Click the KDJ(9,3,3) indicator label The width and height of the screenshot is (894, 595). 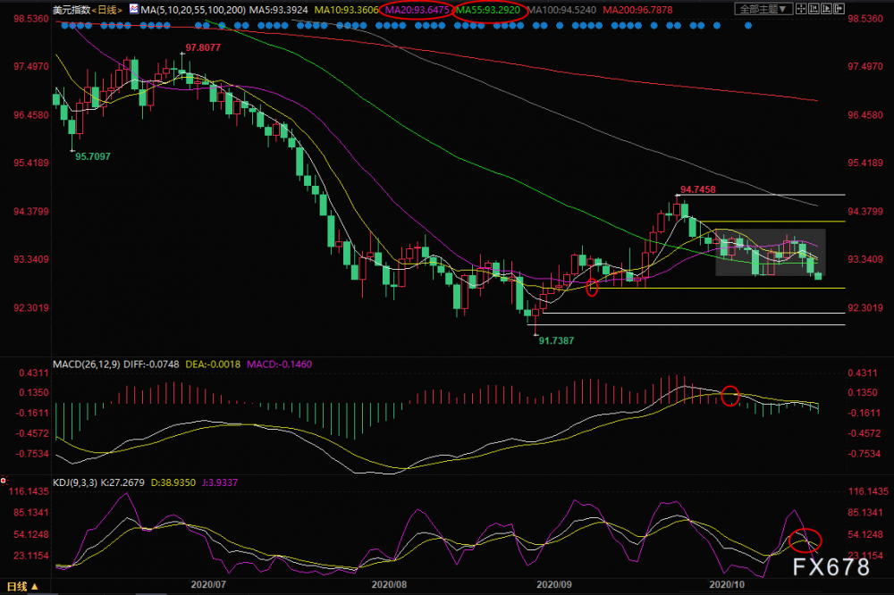(x=75, y=482)
